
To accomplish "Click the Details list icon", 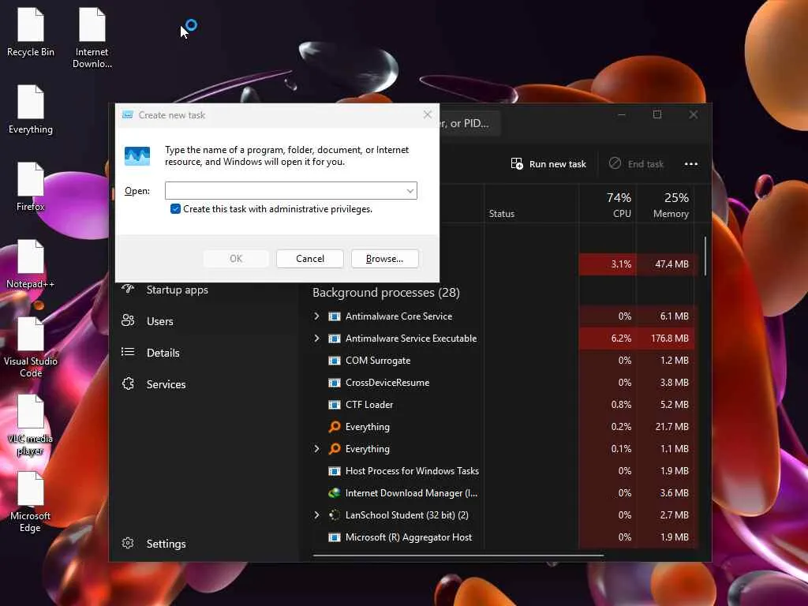I will tap(128, 352).
